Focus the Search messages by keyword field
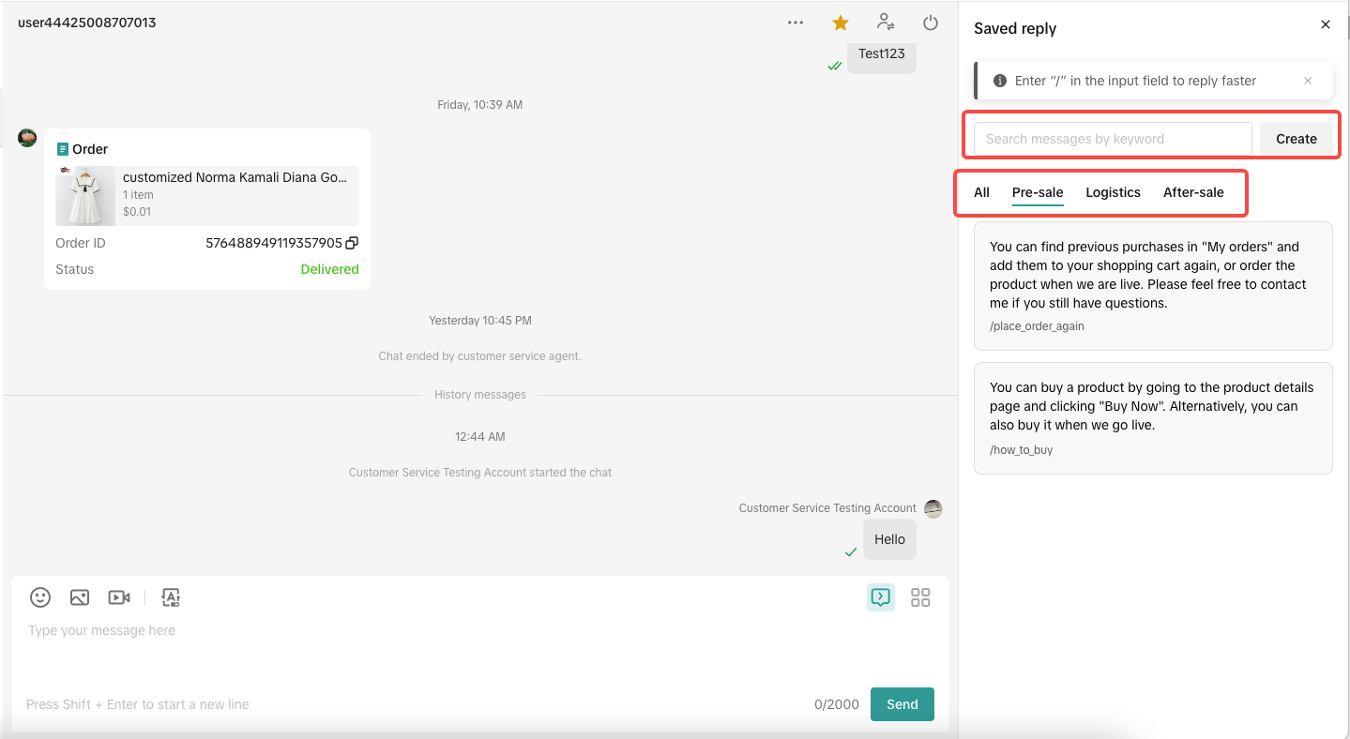 [x=1113, y=139]
